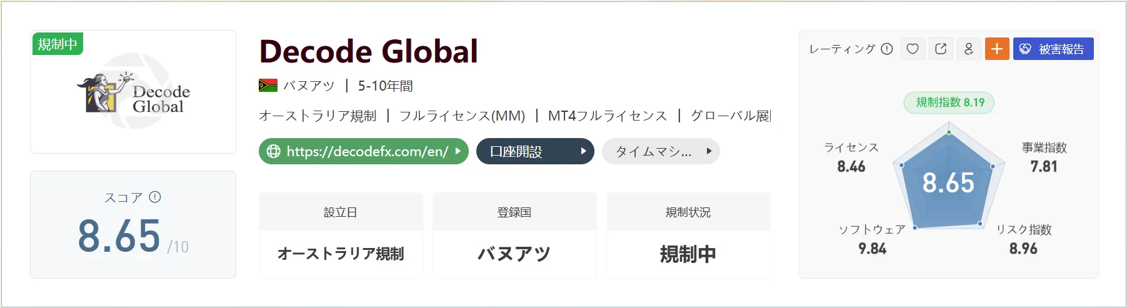Click the MT4フルライセンス tag
The height and width of the screenshot is (308, 1127).
coord(608,116)
